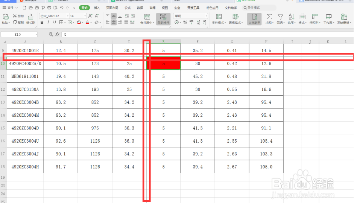Switch to the 开发工具 Developer tab

[x=193, y=8]
